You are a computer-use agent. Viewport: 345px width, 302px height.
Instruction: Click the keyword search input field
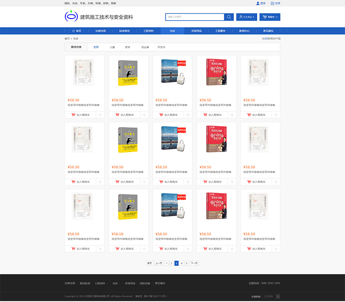coord(195,17)
